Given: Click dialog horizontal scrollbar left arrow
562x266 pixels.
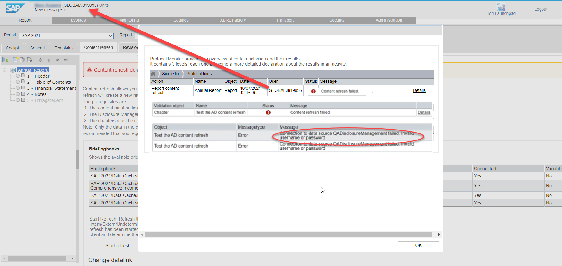Looking at the screenshot, I should point(142,234).
